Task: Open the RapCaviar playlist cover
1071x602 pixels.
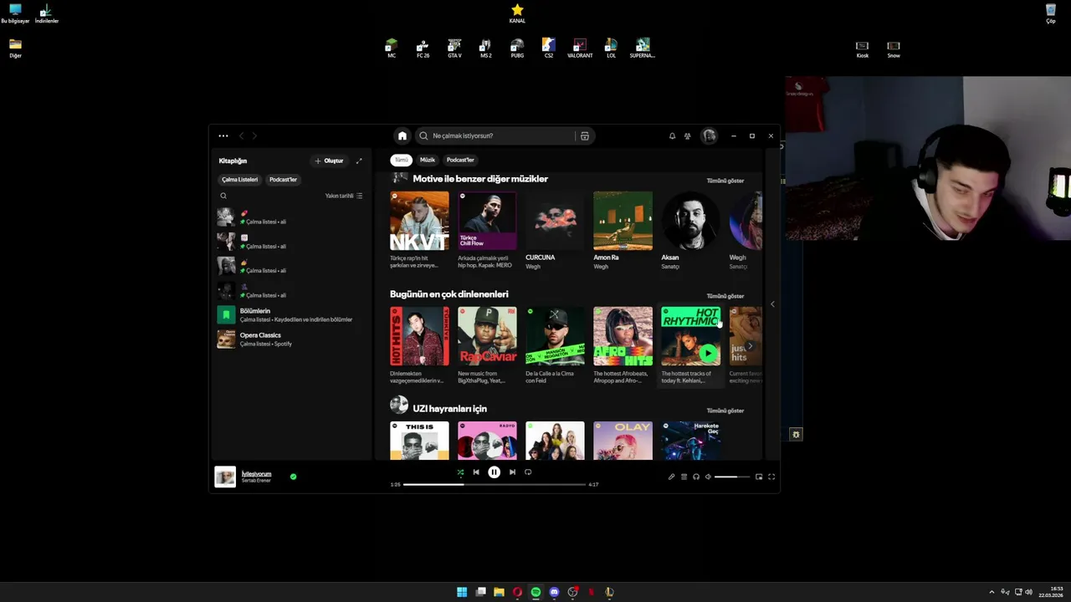Action: [487, 336]
